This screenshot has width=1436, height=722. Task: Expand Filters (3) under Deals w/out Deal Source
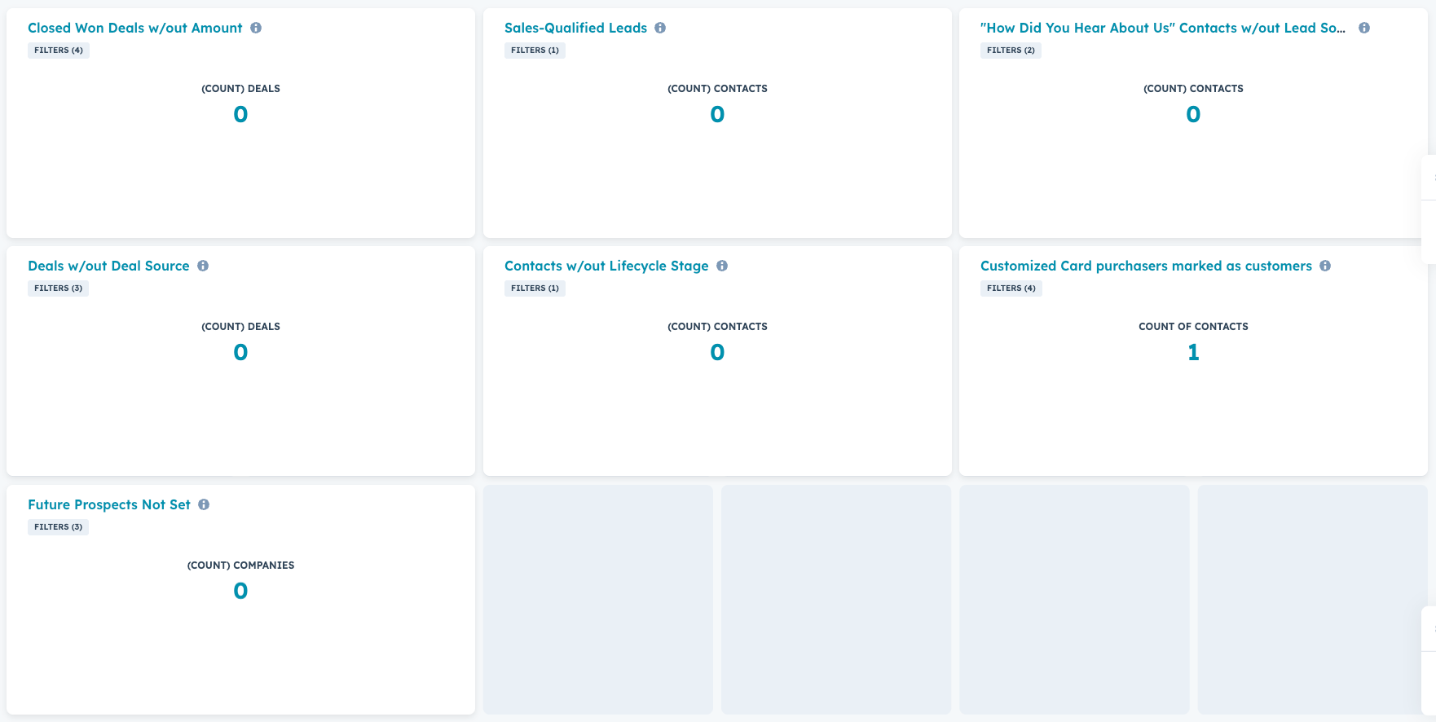click(x=58, y=288)
